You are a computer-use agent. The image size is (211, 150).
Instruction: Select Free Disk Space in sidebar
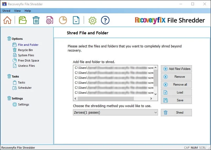(29, 60)
